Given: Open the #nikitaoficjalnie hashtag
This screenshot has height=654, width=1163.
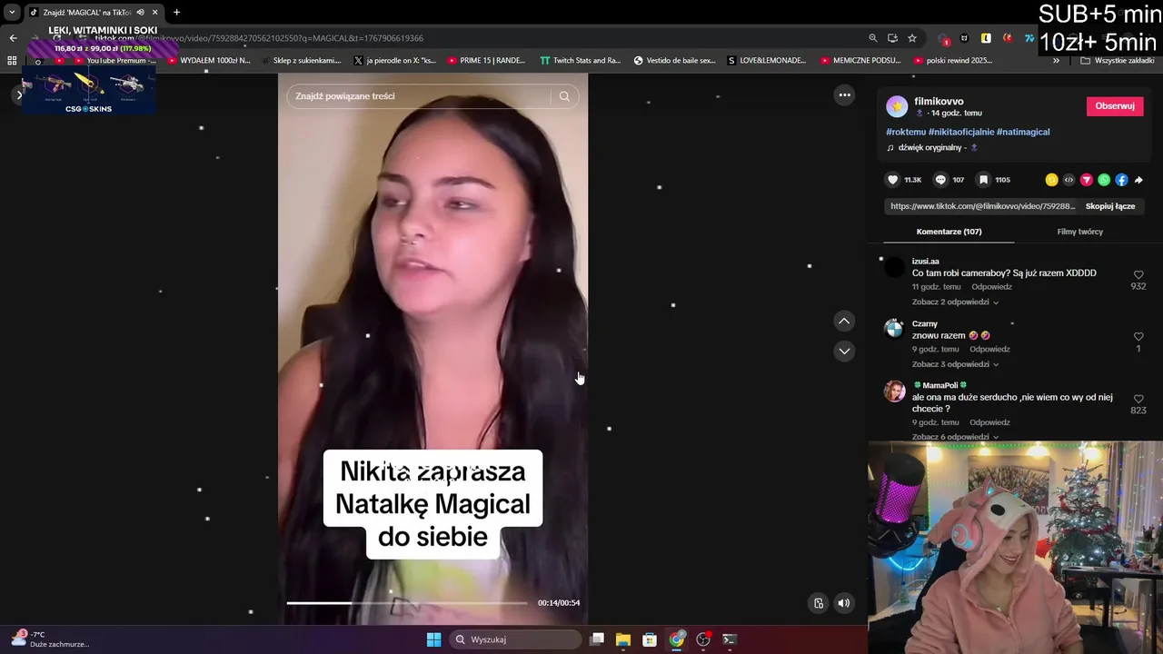Looking at the screenshot, I should pyautogui.click(x=961, y=132).
